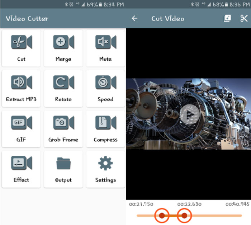Open the Effect video icon
251x225 pixels.
click(x=22, y=163)
